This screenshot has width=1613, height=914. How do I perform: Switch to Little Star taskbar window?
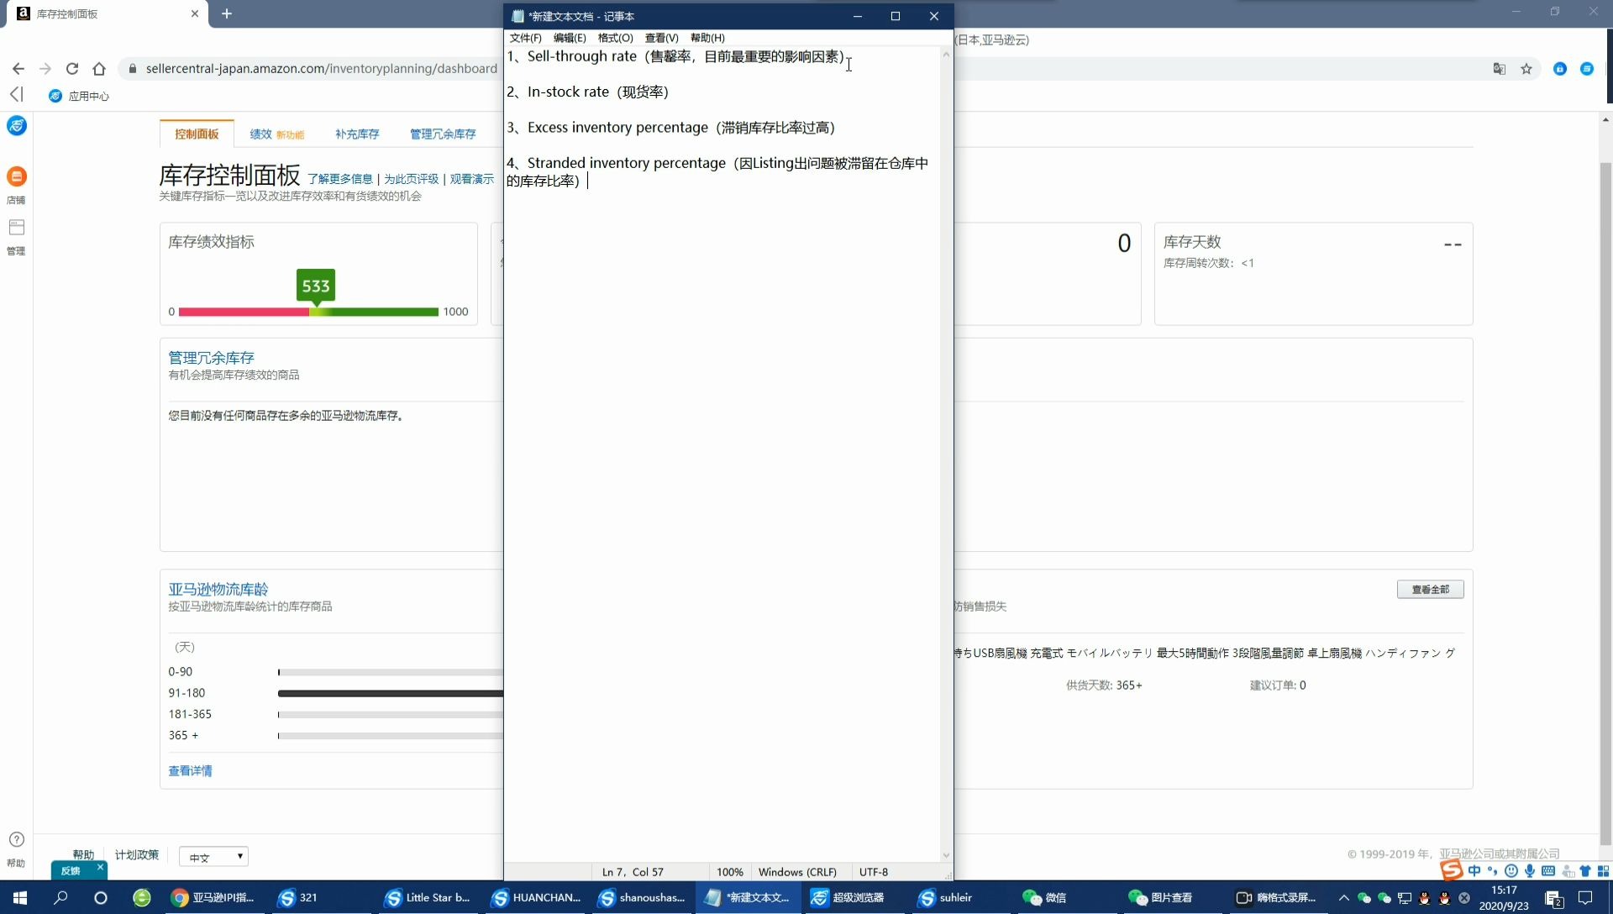click(428, 897)
